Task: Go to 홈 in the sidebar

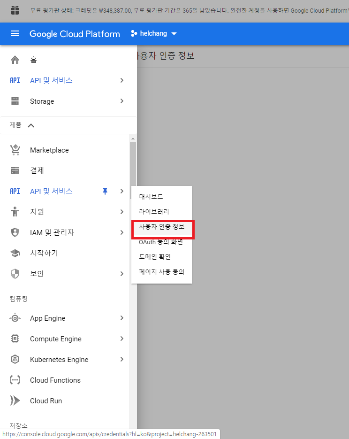Action: (34, 60)
